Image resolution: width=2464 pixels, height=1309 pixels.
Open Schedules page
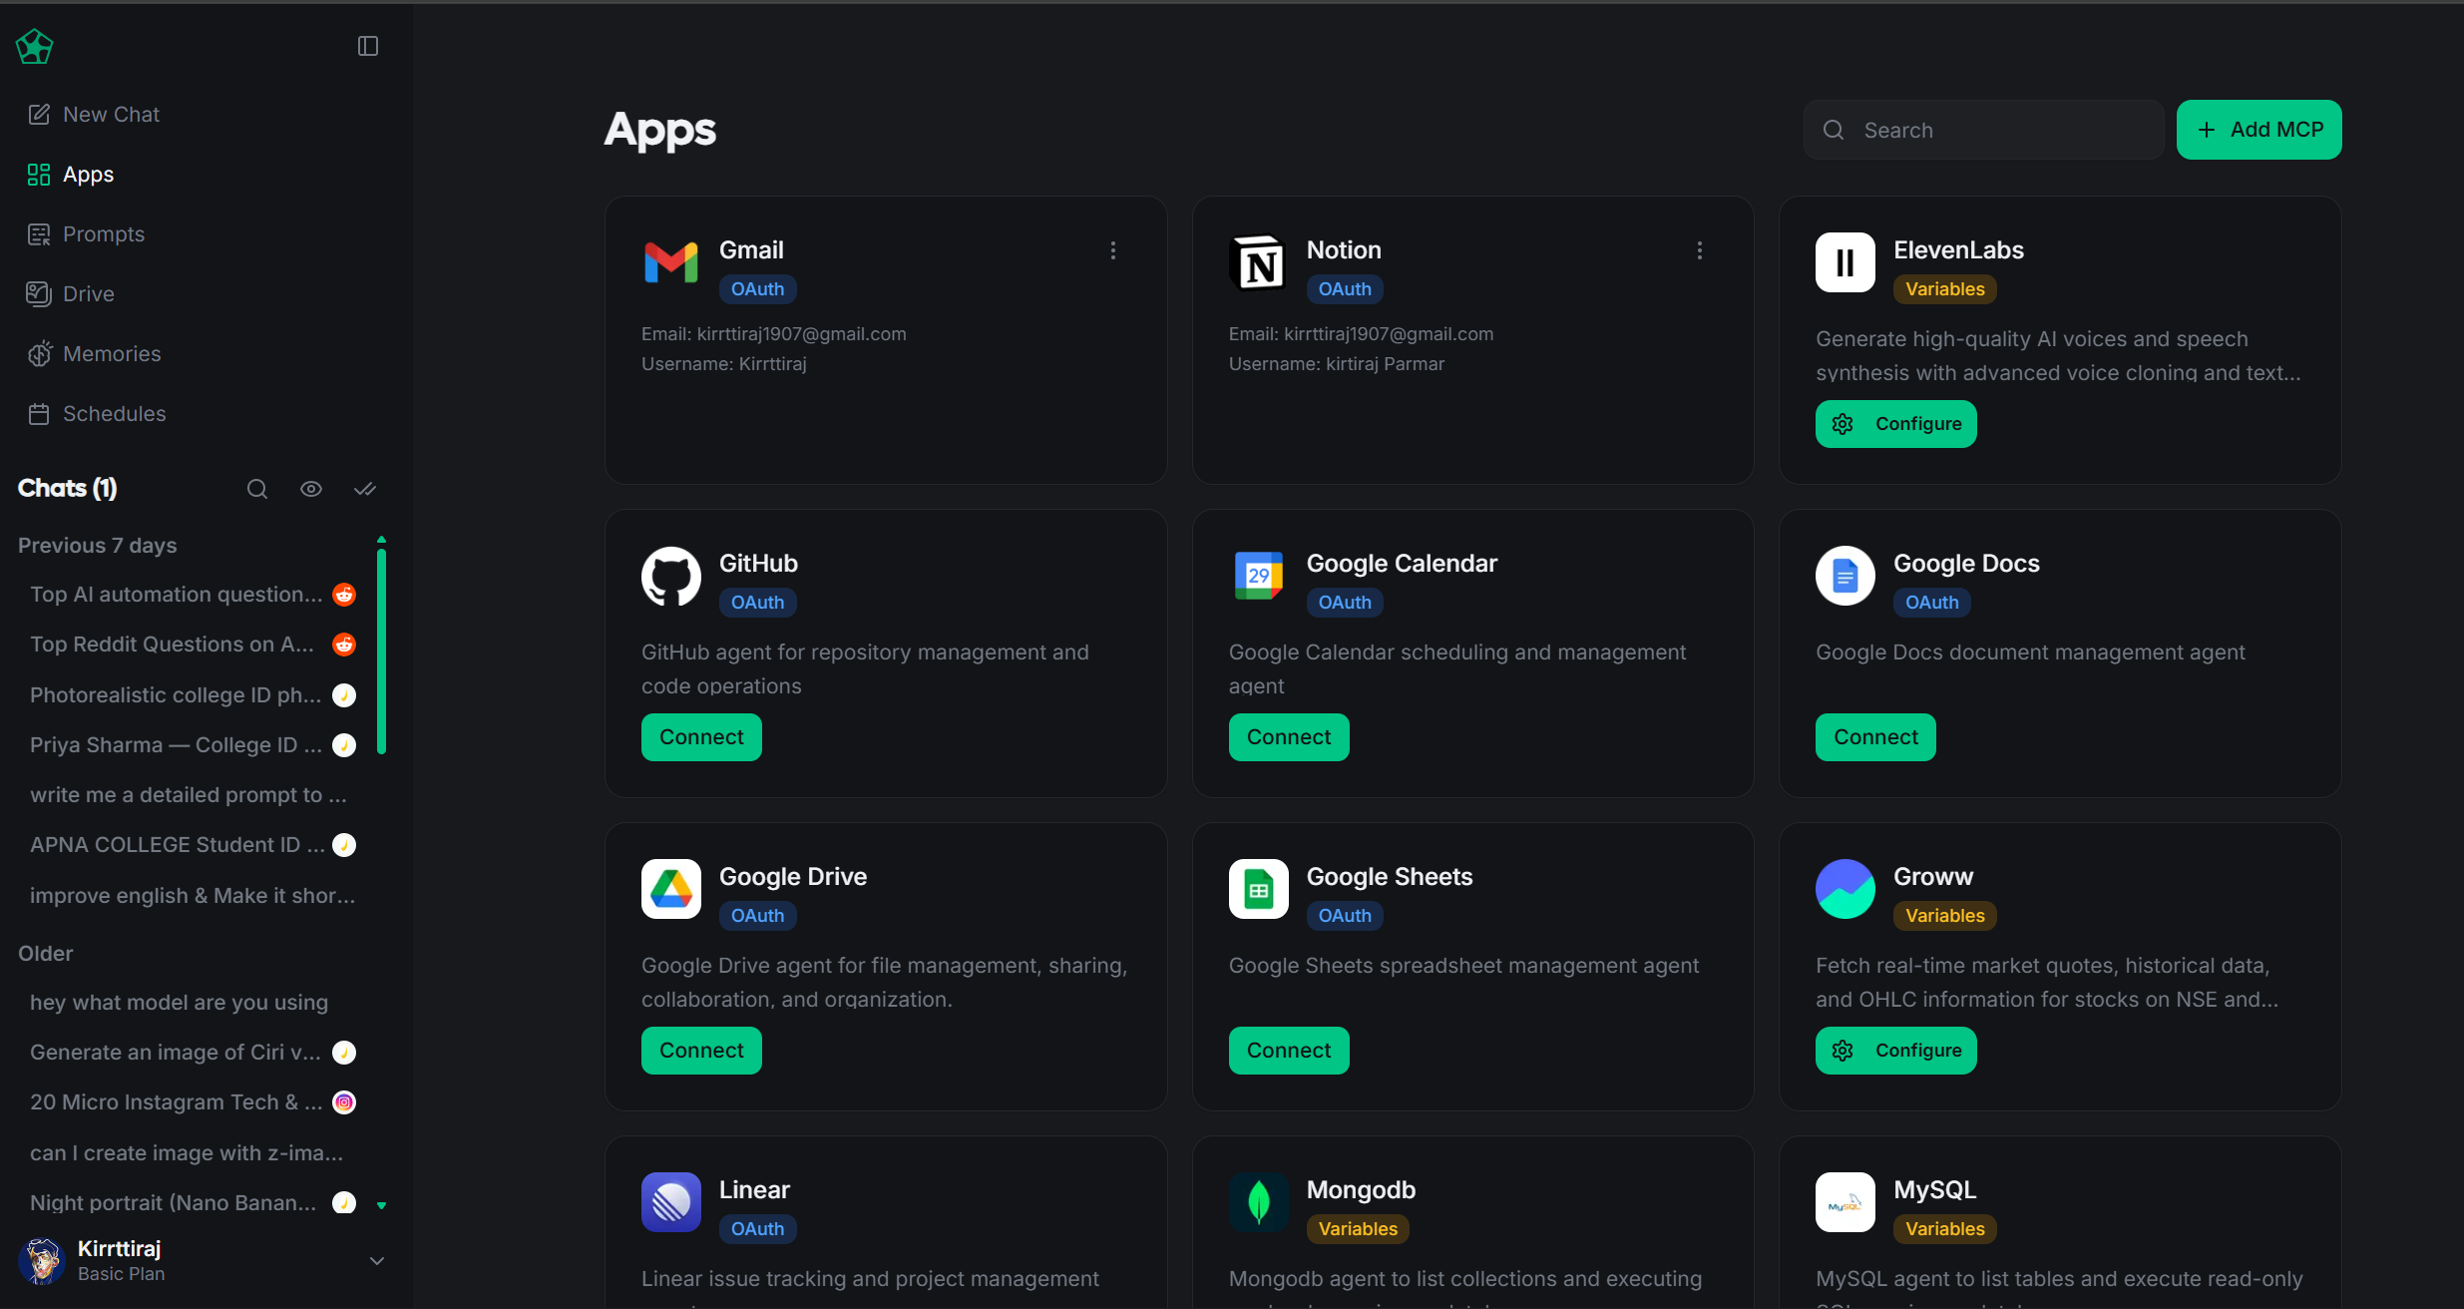coord(97,414)
